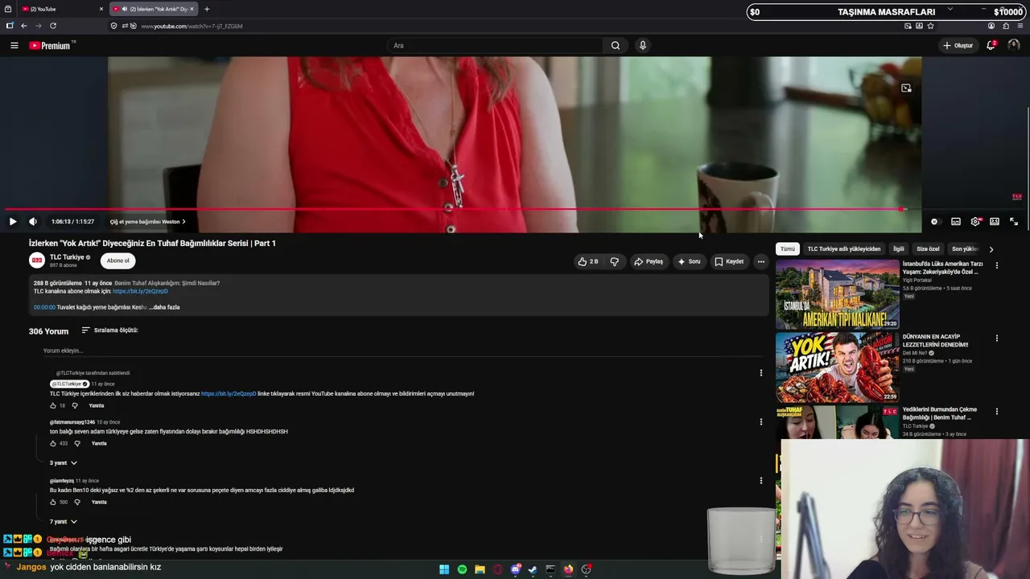
Task: Open the TLC Turkiye channel name link
Action: point(67,257)
